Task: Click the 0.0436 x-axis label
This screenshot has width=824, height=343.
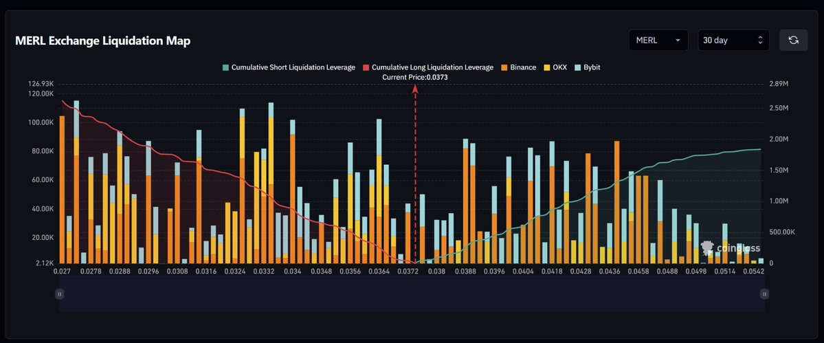Action: click(610, 272)
